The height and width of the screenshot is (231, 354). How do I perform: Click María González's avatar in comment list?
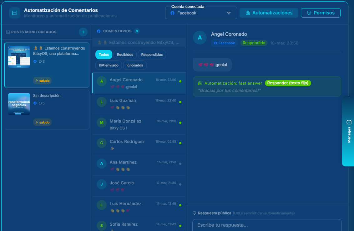coord(101,123)
